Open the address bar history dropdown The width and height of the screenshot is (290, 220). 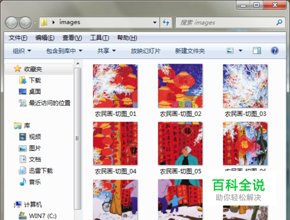pos(155,23)
